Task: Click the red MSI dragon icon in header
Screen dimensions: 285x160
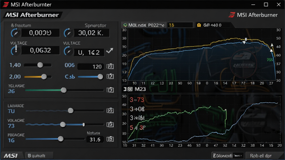Action: tap(232, 15)
